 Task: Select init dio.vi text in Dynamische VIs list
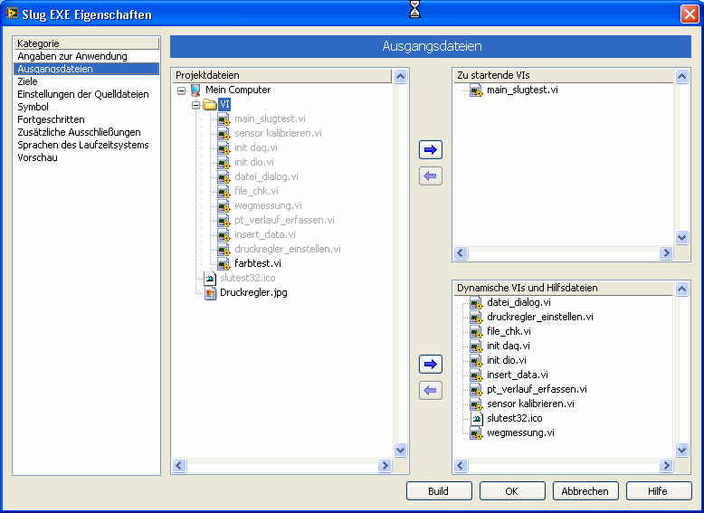[x=507, y=360]
